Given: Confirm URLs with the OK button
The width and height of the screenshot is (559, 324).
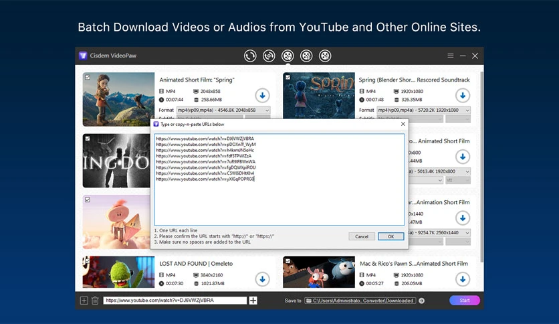Looking at the screenshot, I should 390,236.
